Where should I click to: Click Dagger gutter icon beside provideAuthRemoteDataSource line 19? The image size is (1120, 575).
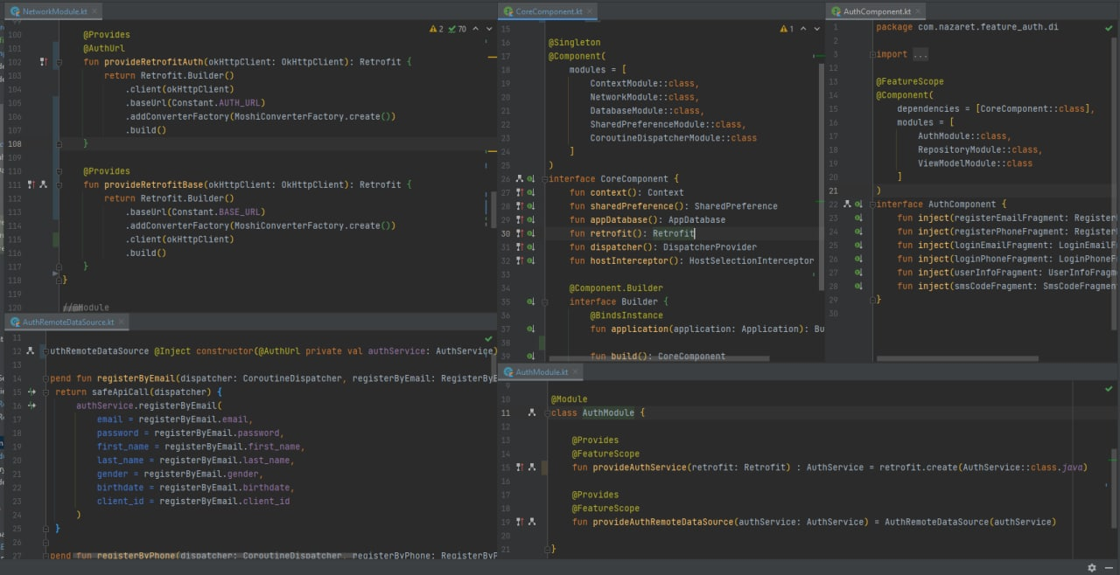pyautogui.click(x=520, y=522)
